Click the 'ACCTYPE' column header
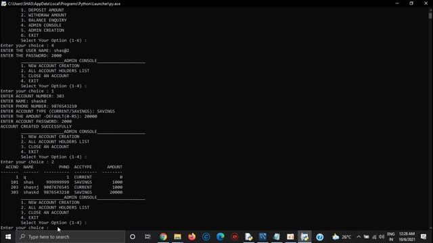 coord(83,167)
